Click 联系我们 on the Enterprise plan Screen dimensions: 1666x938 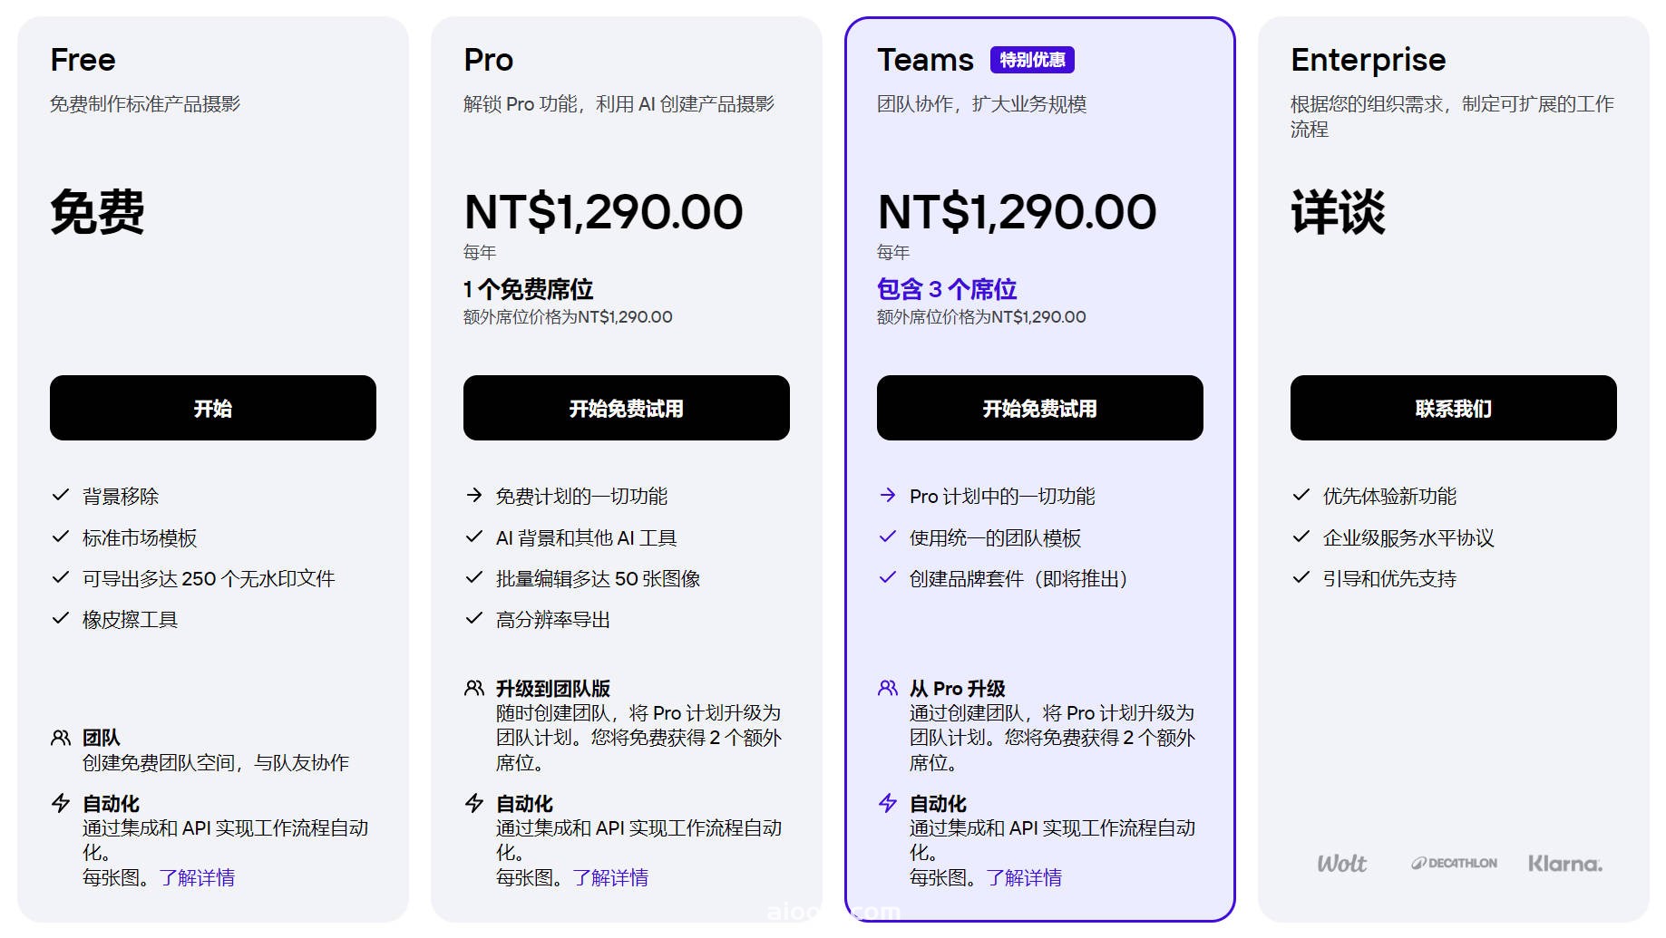point(1454,408)
